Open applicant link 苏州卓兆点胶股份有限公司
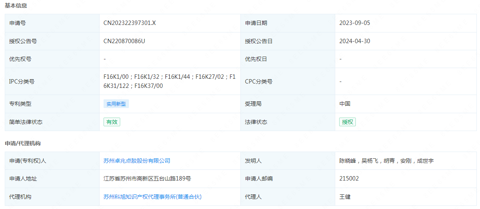 (137, 161)
